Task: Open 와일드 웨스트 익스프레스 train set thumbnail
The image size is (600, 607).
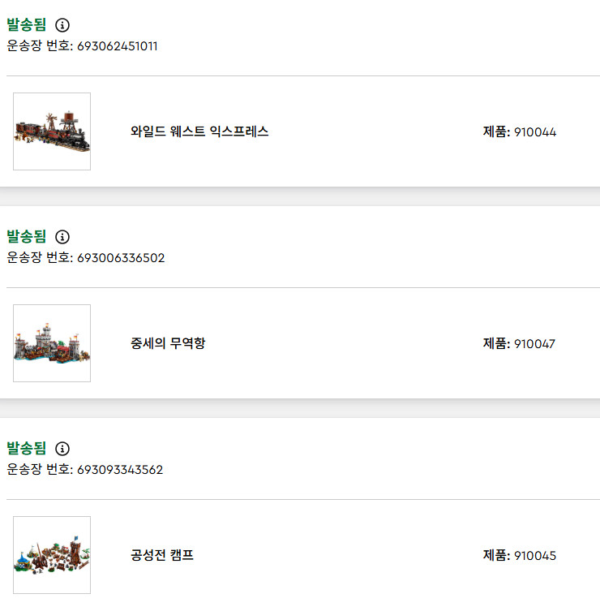Action: 52,131
